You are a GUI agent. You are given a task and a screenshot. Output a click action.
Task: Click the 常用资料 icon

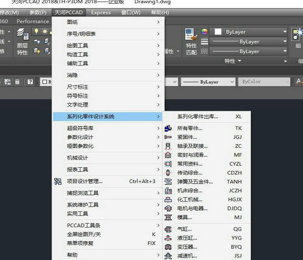[168, 164]
